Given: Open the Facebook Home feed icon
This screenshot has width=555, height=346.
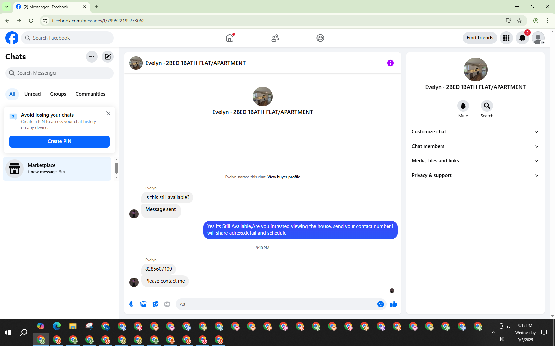Looking at the screenshot, I should pos(230,38).
